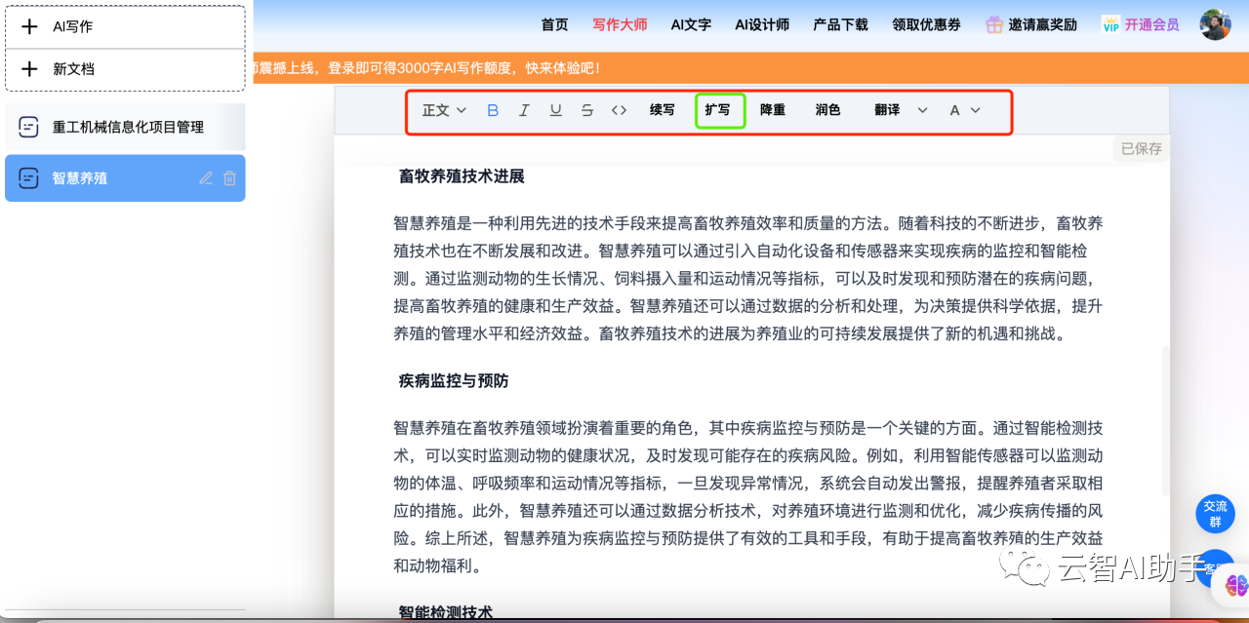Underline the selected text

[555, 110]
